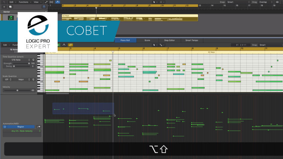Click bar 14 on the main ruler
Viewport: 283px width, 159px height.
[x=212, y=6]
